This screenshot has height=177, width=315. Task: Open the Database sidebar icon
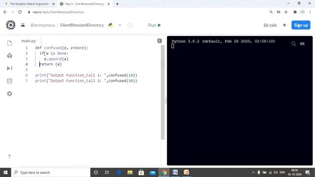tap(9, 81)
